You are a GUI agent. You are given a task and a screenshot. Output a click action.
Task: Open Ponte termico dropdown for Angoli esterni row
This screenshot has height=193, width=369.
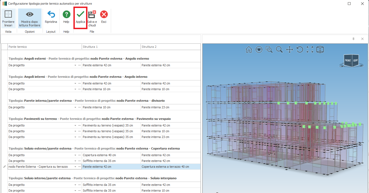(75, 65)
